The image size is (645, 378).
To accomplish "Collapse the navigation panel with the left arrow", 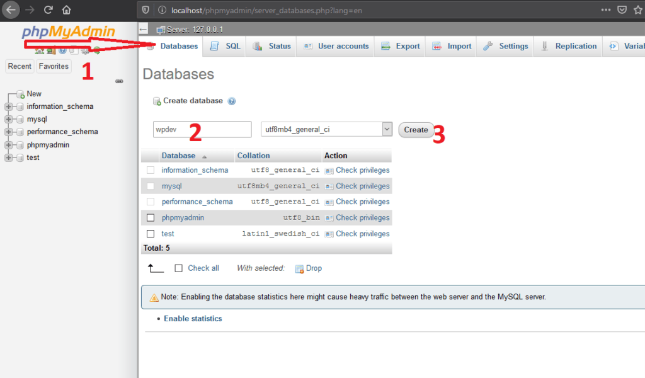I will click(x=143, y=29).
